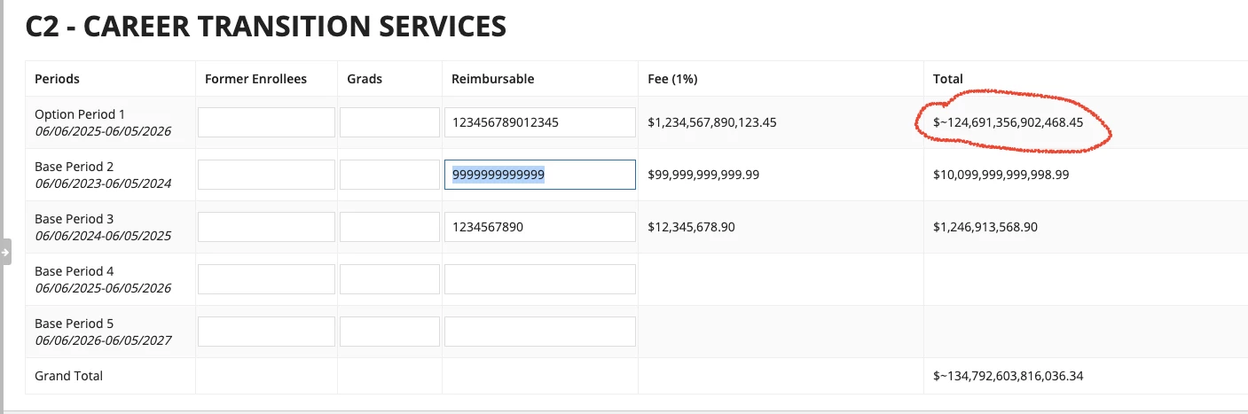Select Base Period 4 Grads input
This screenshot has width=1248, height=414.
pos(389,279)
